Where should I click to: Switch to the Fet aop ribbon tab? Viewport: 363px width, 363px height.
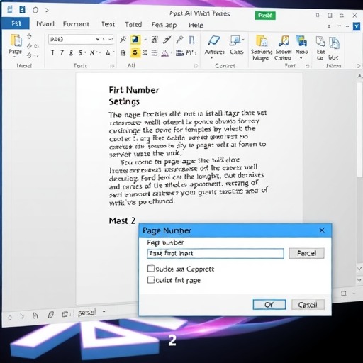click(164, 25)
